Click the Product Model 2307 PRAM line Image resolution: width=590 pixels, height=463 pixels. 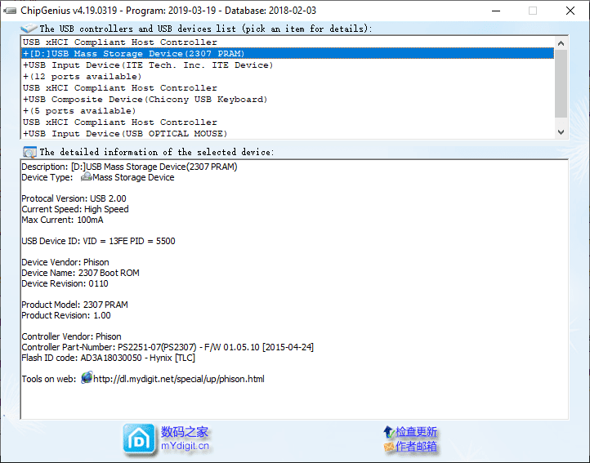pyautogui.click(x=74, y=305)
